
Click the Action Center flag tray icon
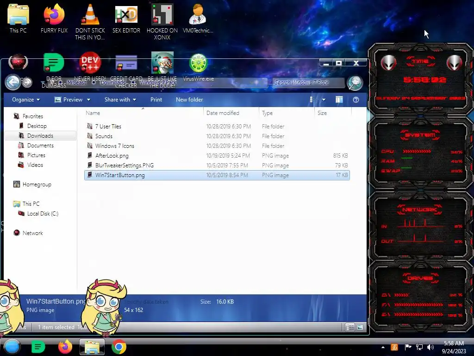[x=408, y=347]
